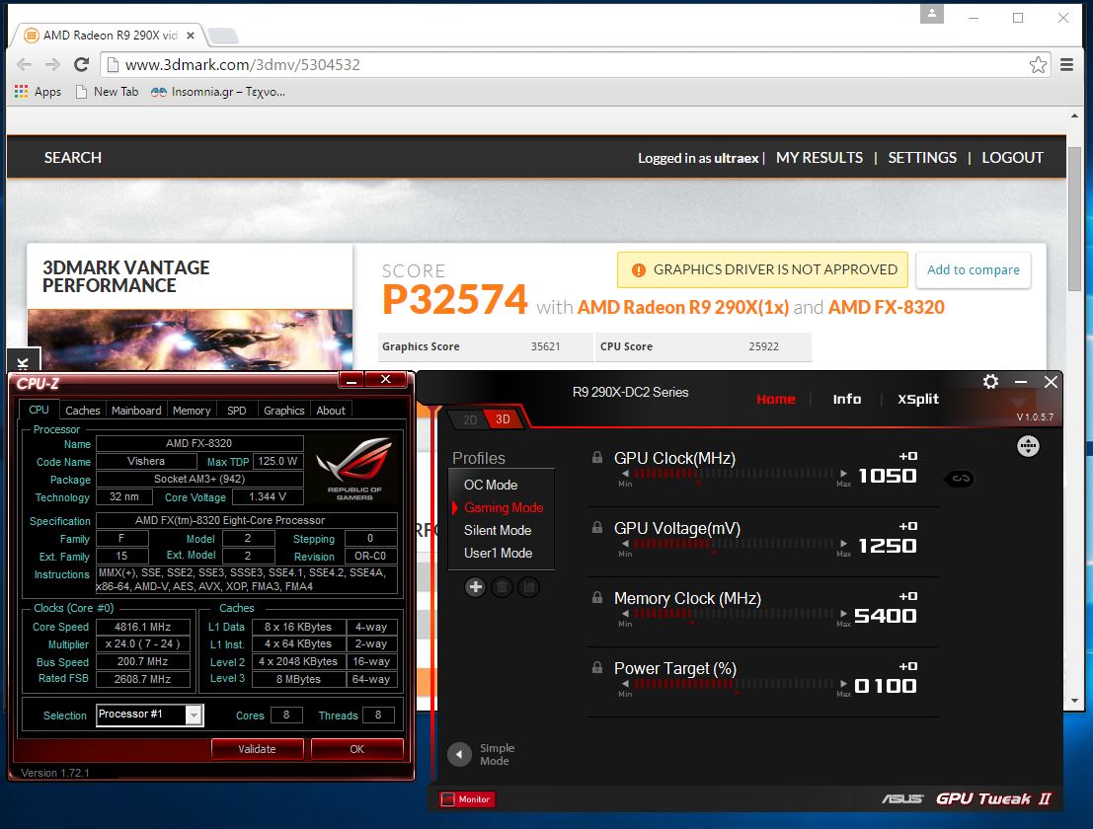
Task: Open the About tab in CPU-Z
Action: tap(331, 411)
